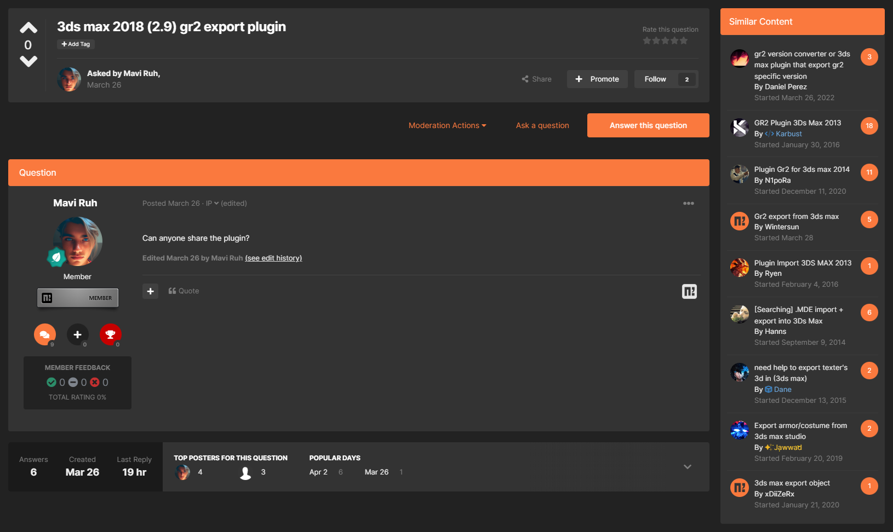Open Export armor/costume from 3ds max topic
Image resolution: width=893 pixels, height=532 pixels.
click(800, 431)
